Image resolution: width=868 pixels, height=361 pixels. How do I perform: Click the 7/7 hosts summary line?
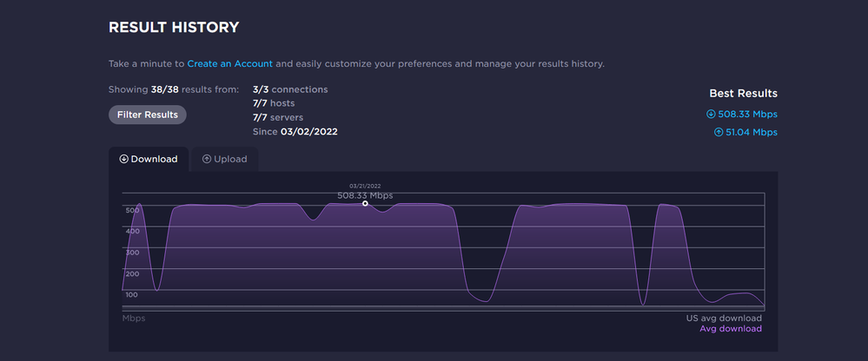[x=273, y=103]
